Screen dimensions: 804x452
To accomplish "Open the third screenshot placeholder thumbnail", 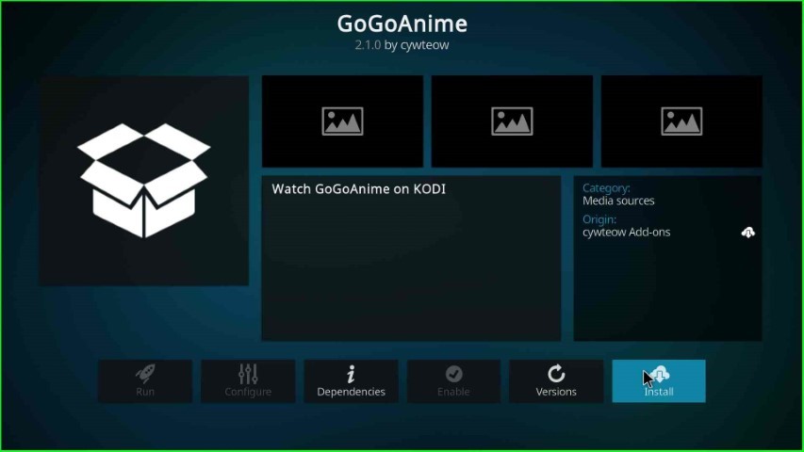I will 681,121.
